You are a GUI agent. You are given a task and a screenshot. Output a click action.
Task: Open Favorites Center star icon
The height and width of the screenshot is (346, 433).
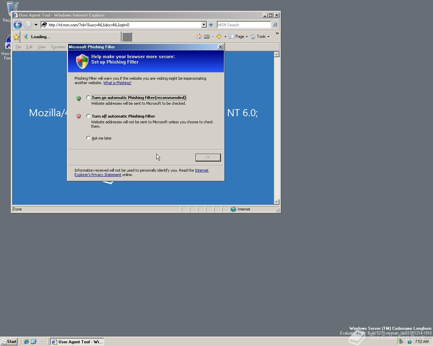click(x=16, y=37)
